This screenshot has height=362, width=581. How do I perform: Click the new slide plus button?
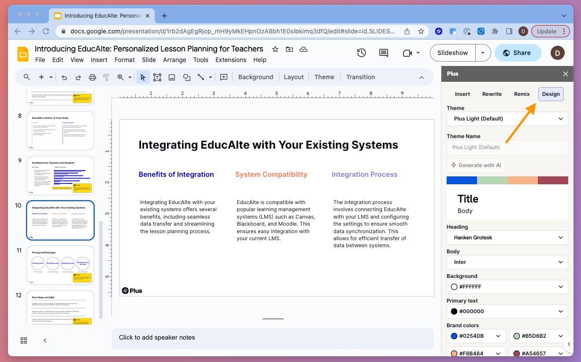tap(41, 77)
